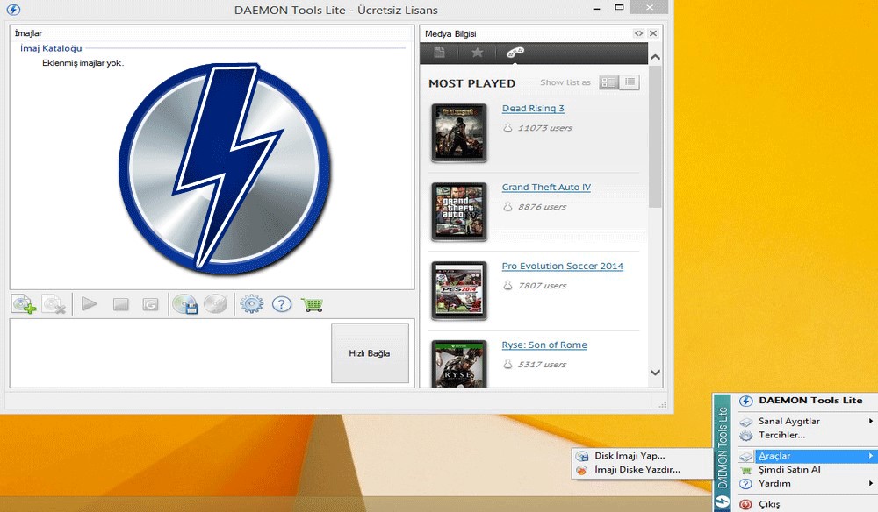Image resolution: width=878 pixels, height=512 pixels.
Task: Click the Mount play icon
Action: tap(89, 304)
